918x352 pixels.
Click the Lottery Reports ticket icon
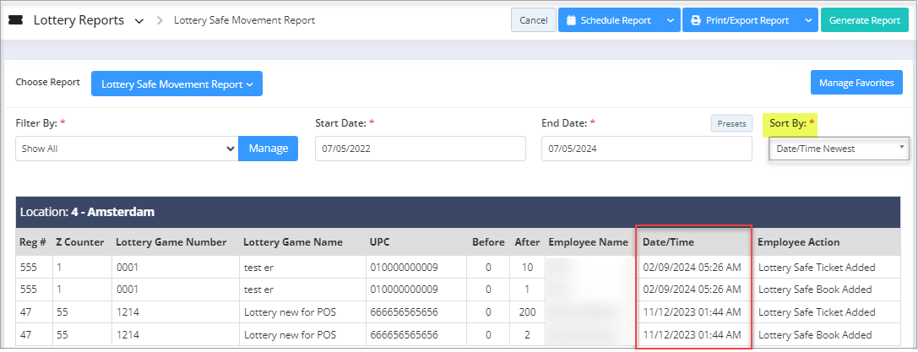click(x=15, y=20)
